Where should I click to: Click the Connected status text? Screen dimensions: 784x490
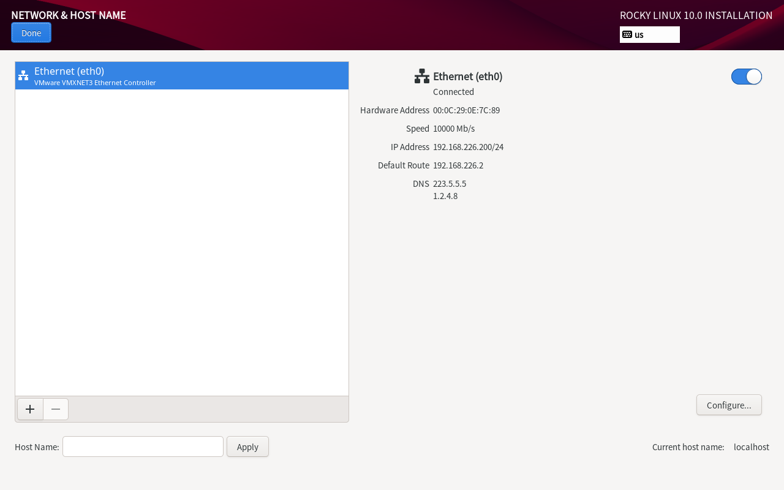point(453,92)
